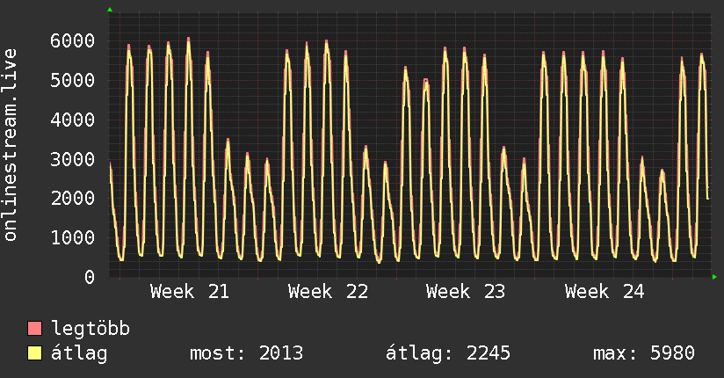Select the legtöbb legend label

[90, 329]
